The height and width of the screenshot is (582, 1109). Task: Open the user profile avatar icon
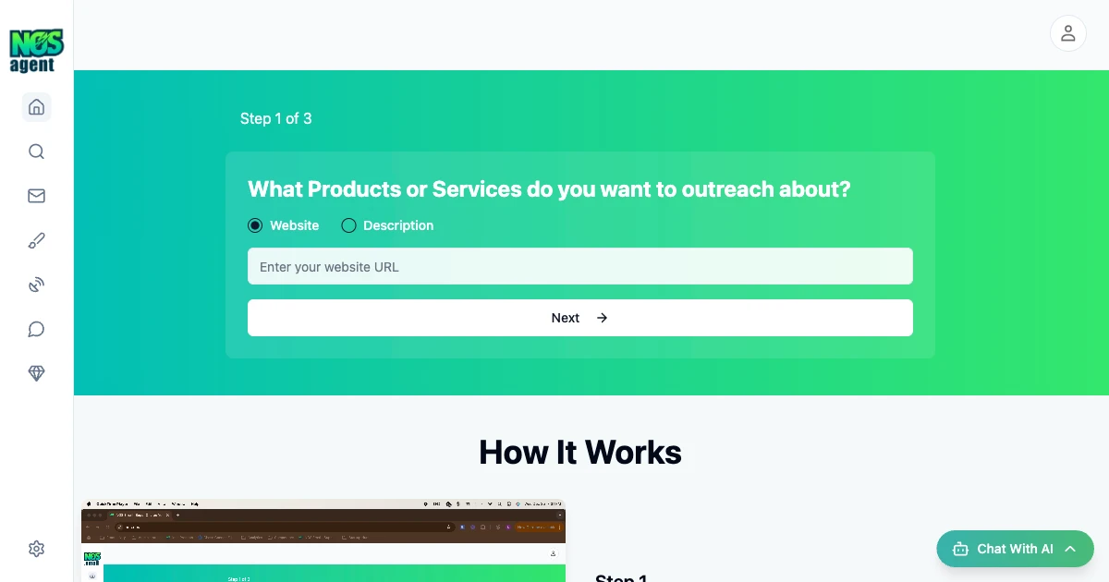(1067, 33)
